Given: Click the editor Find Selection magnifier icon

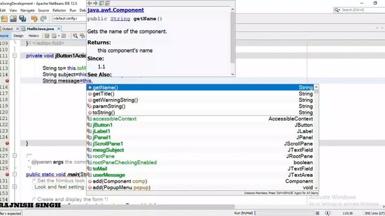Looking at the screenshot, I should click(75, 36).
